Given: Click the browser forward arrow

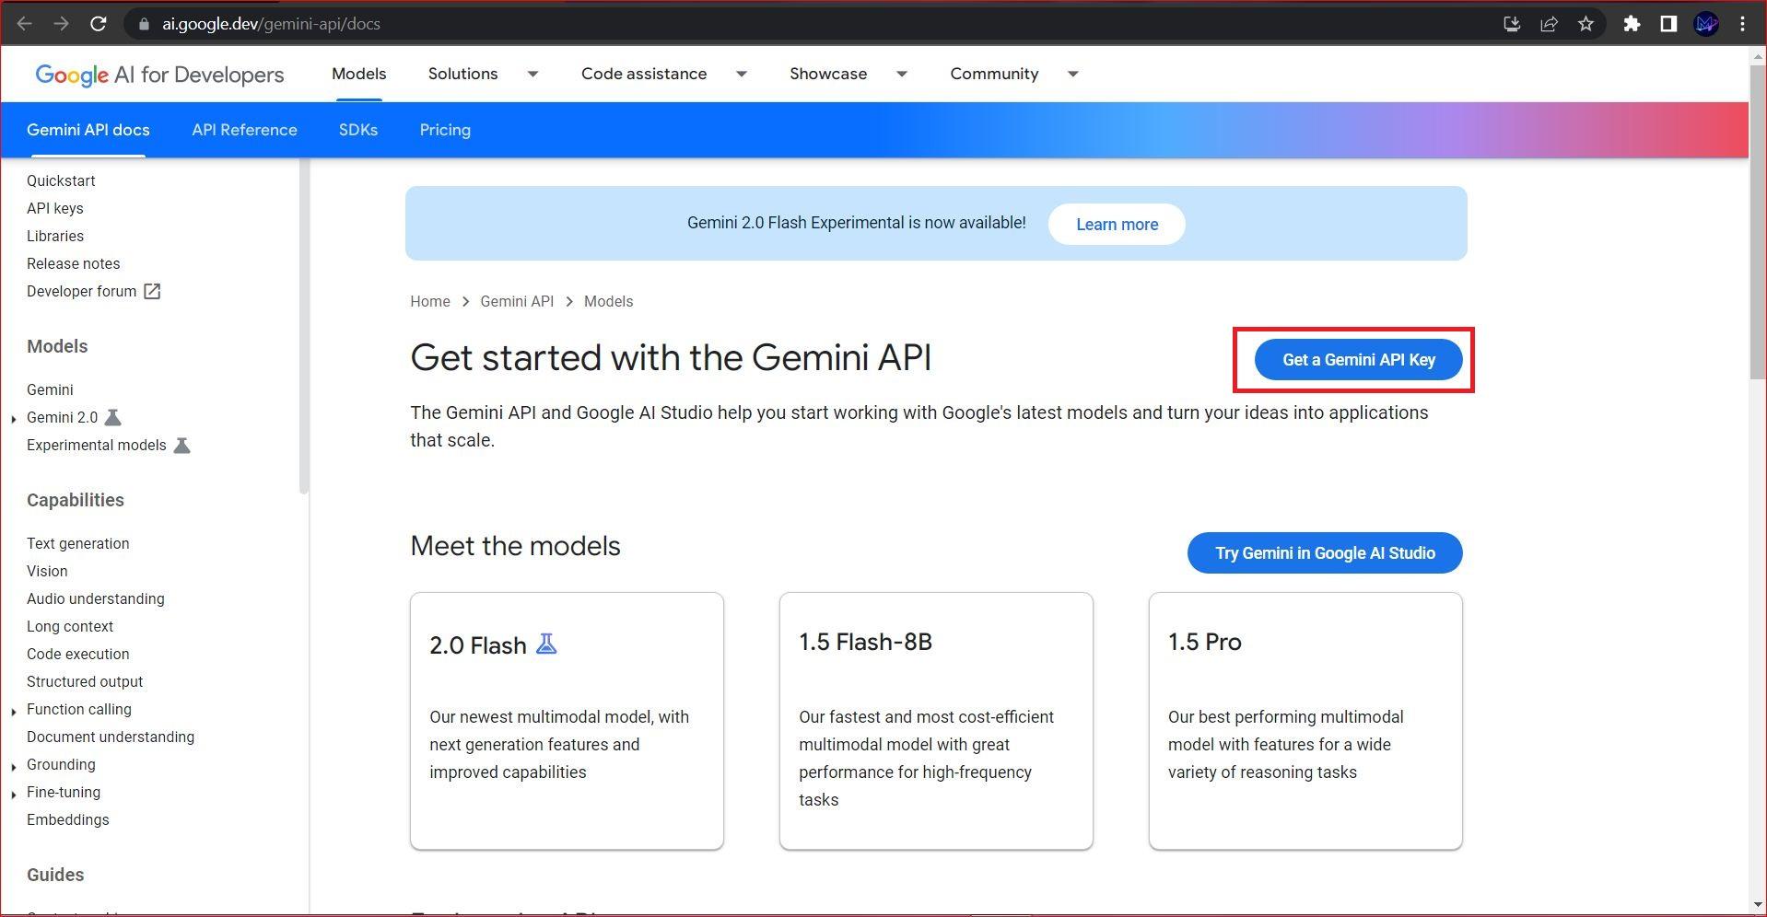Looking at the screenshot, I should tap(61, 24).
